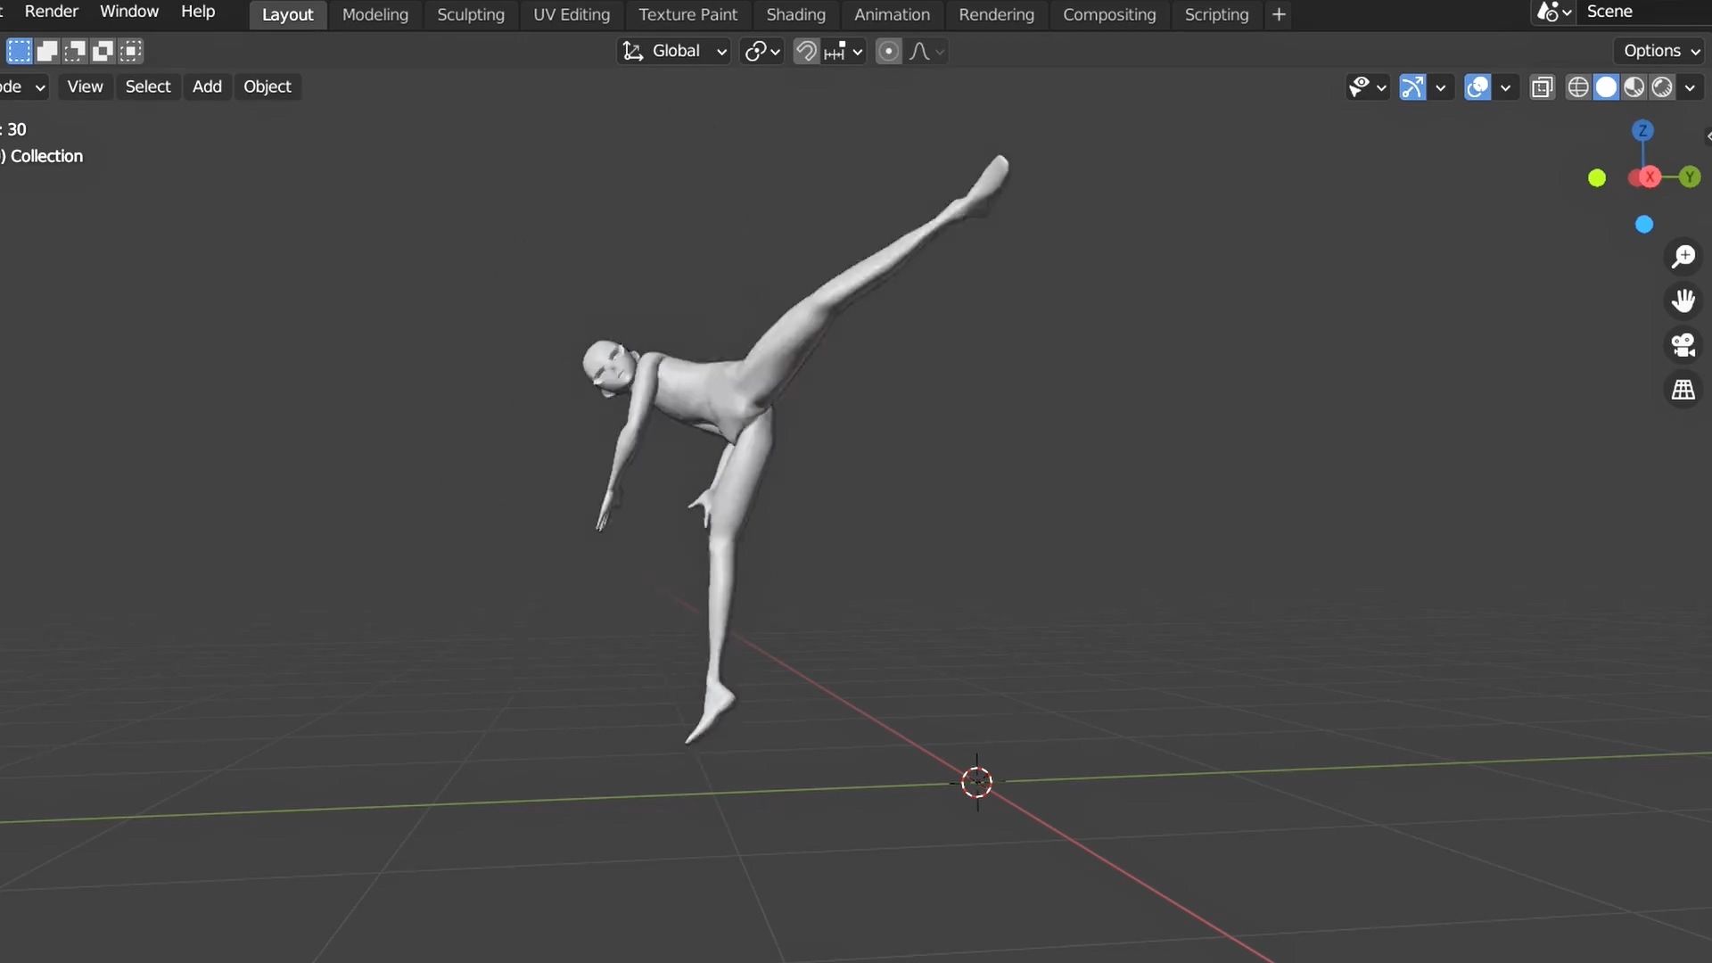The image size is (1712, 963).
Task: Select the Invert Selection mode icon
Action: [103, 51]
